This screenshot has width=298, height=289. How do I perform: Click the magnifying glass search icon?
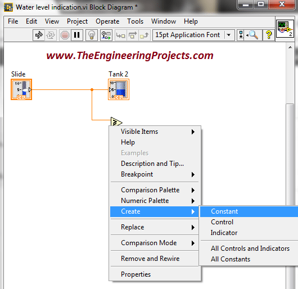tap(253, 35)
